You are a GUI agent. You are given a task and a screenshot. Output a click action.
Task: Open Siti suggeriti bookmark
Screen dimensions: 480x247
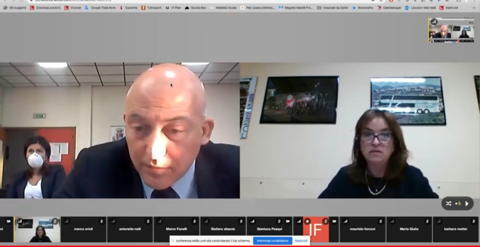click(x=15, y=8)
